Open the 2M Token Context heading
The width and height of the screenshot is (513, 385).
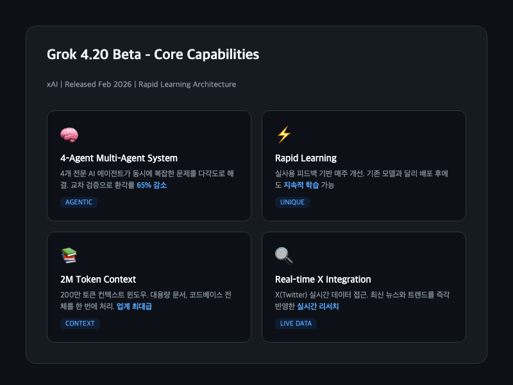(x=97, y=279)
